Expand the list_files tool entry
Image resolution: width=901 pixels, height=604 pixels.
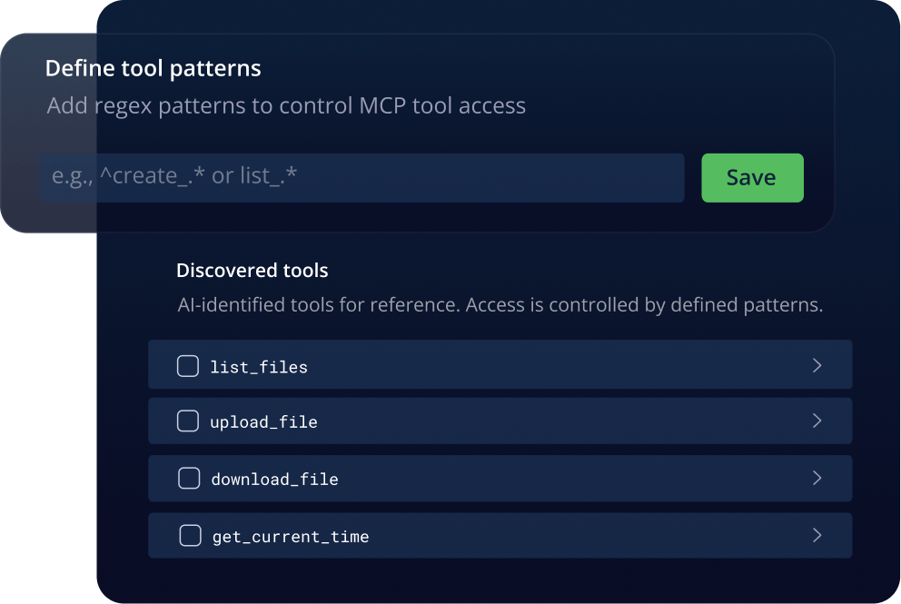click(x=500, y=365)
